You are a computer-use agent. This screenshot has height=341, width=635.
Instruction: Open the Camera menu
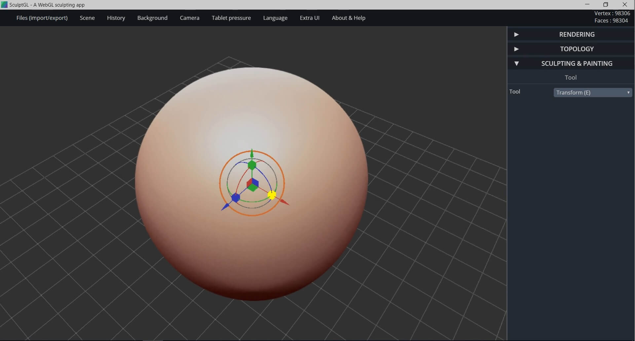pos(190,18)
